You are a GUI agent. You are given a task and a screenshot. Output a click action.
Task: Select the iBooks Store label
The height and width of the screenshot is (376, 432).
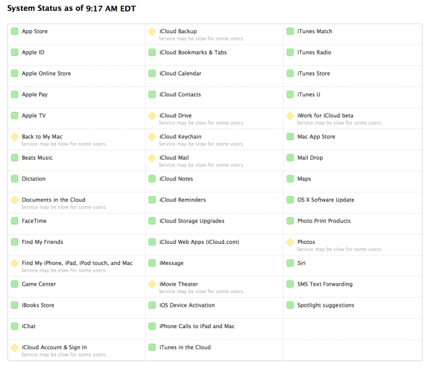pos(38,305)
